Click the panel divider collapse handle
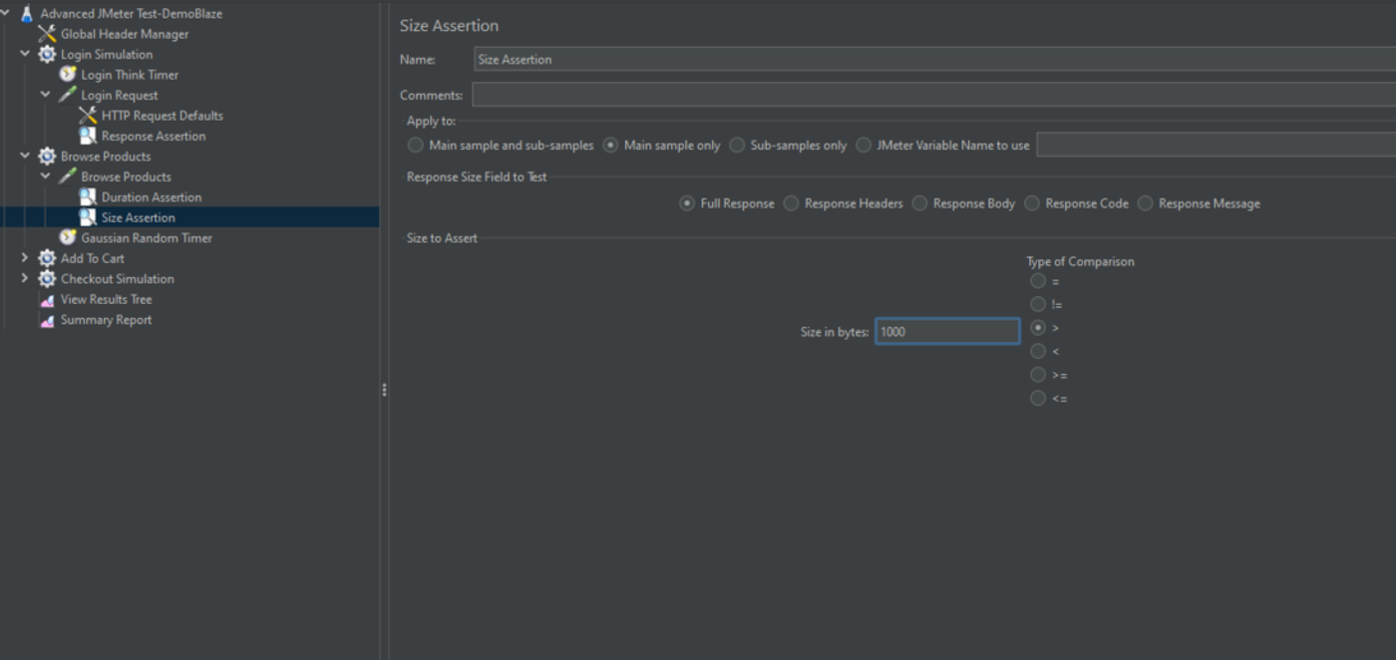The width and height of the screenshot is (1396, 660). click(x=384, y=390)
